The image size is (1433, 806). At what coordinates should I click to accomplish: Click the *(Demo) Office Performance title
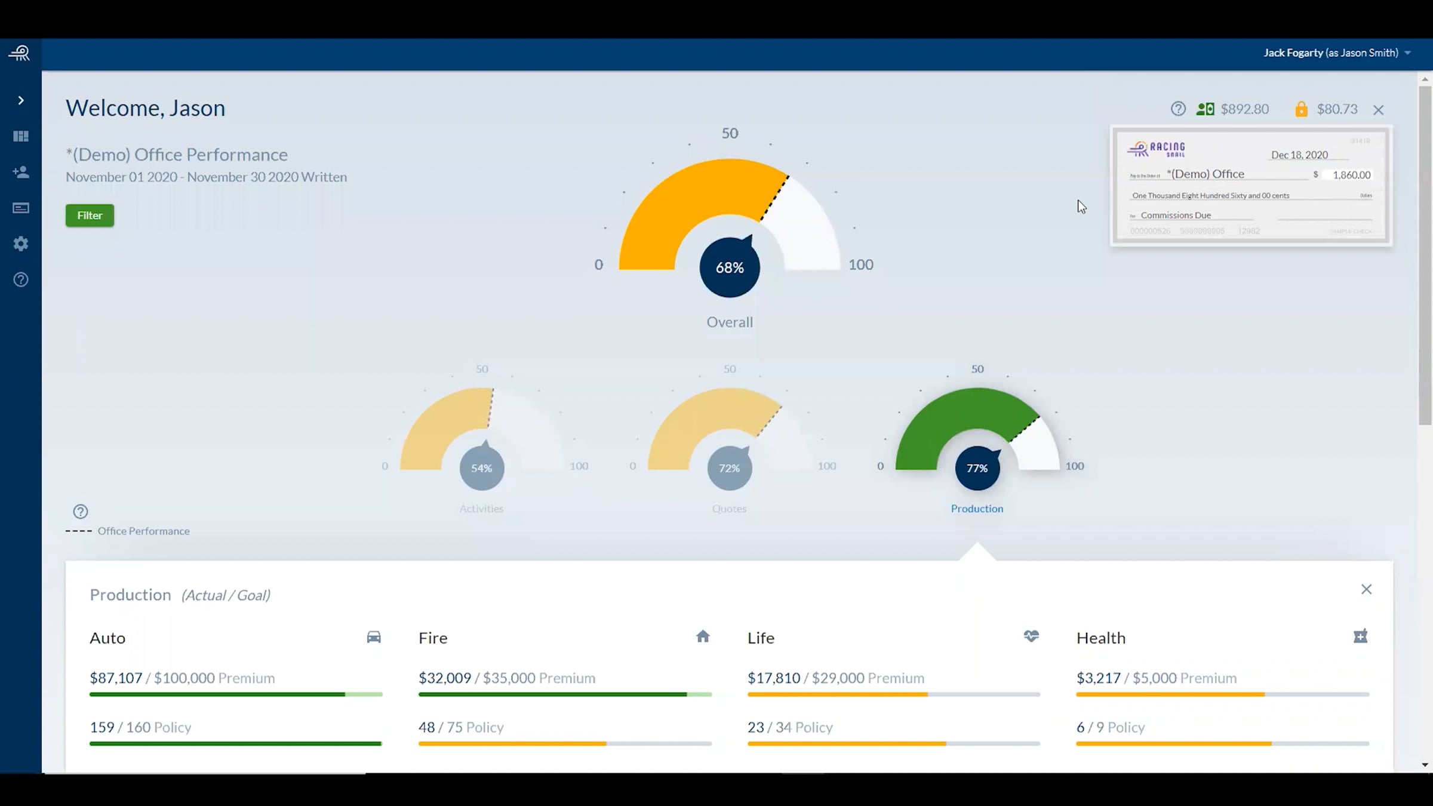(177, 155)
